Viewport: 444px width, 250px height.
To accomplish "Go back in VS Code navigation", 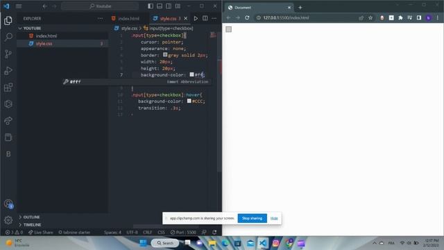I will point(44,6).
